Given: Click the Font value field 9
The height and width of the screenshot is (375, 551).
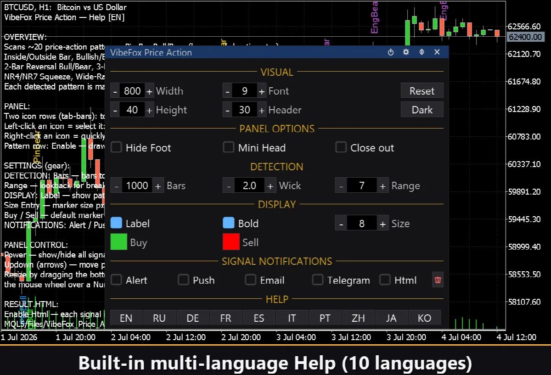Looking at the screenshot, I should click(244, 91).
